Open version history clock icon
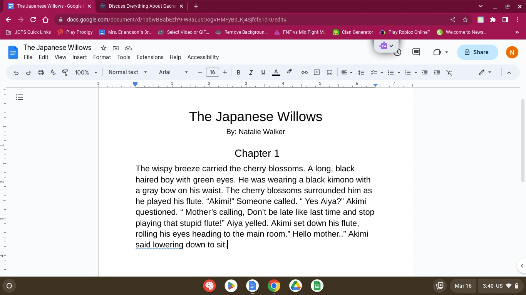The image size is (526, 295). click(397, 52)
